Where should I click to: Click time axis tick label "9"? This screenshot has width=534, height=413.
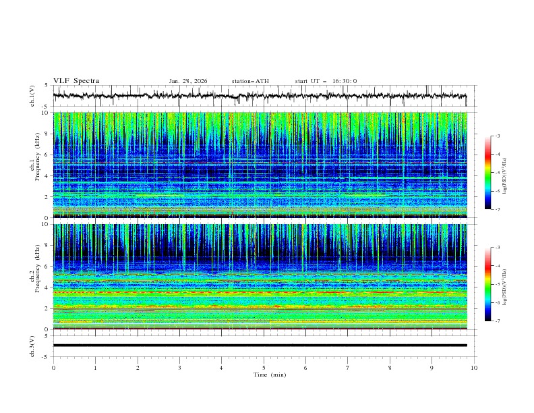pyautogui.click(x=432, y=368)
